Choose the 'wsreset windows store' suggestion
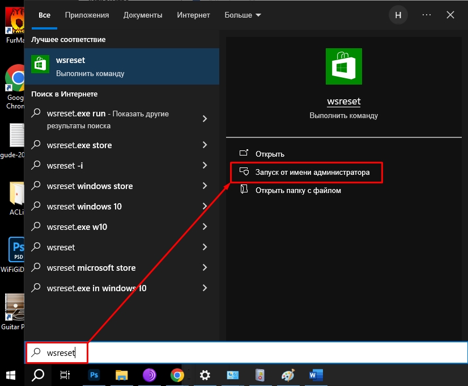The width and height of the screenshot is (468, 386). [x=90, y=186]
